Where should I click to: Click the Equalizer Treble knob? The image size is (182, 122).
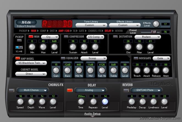[113, 70]
